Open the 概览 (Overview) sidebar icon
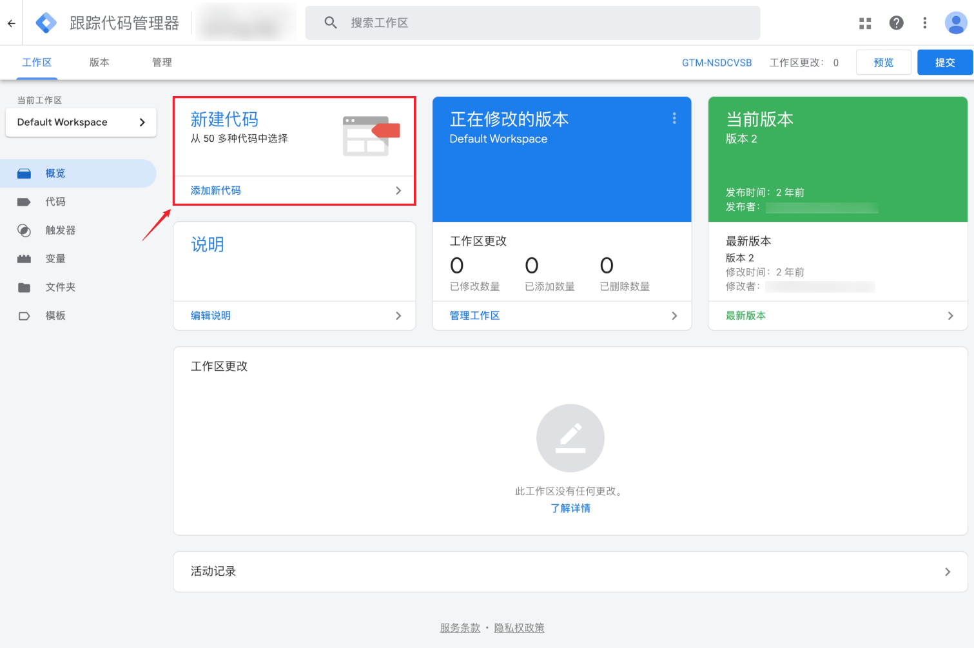974x648 pixels. click(24, 173)
